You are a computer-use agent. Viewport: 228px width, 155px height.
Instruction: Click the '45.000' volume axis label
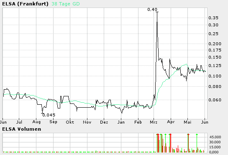215,137
